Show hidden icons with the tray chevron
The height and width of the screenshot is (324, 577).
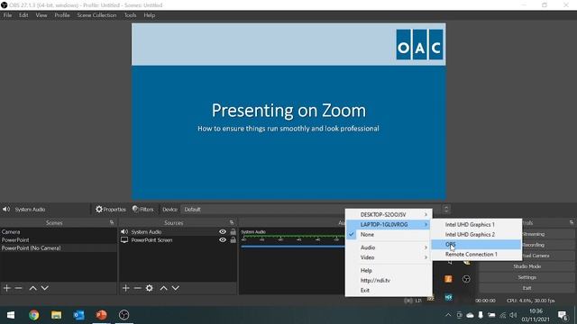coord(448,315)
